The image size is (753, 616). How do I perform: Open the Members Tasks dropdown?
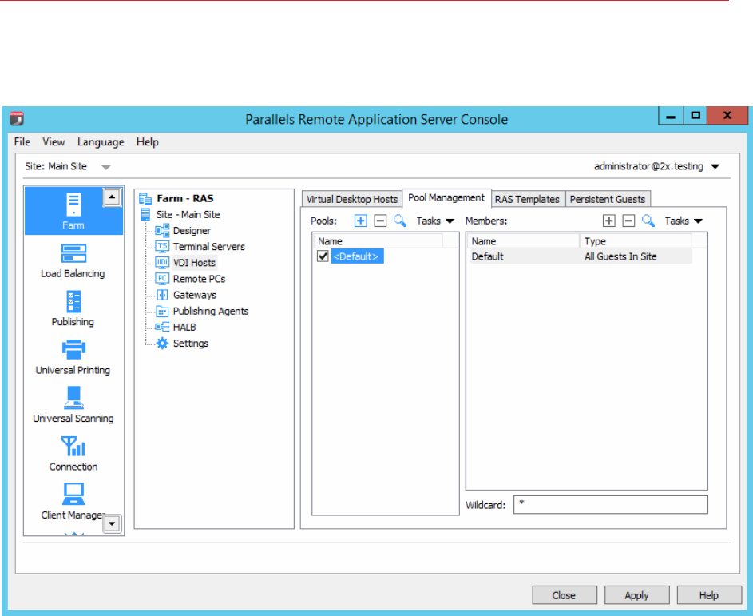684,221
